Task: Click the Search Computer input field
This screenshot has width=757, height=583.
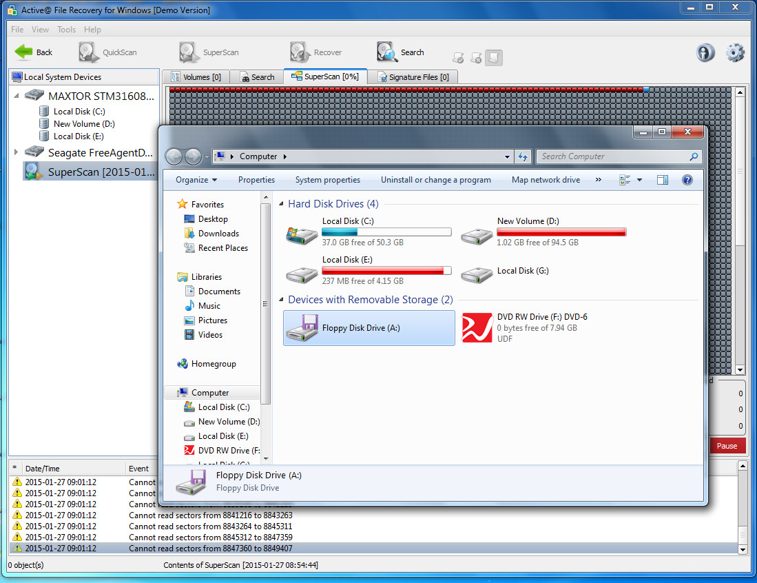Action: 619,156
